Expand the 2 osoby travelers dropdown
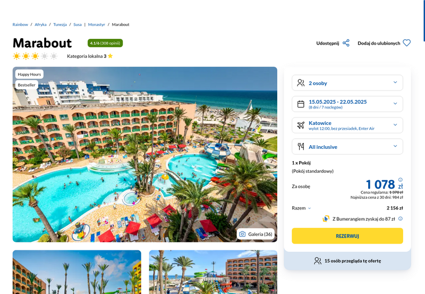 pyautogui.click(x=347, y=83)
